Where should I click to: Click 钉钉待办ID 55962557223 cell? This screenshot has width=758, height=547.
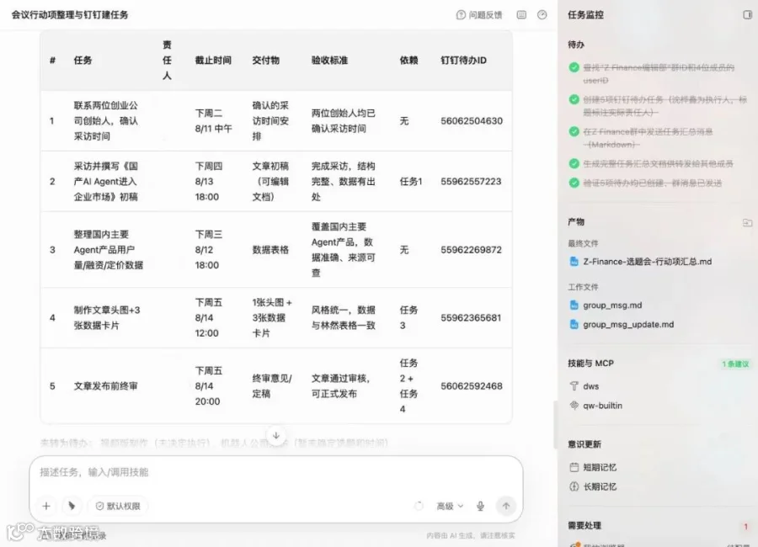point(471,181)
